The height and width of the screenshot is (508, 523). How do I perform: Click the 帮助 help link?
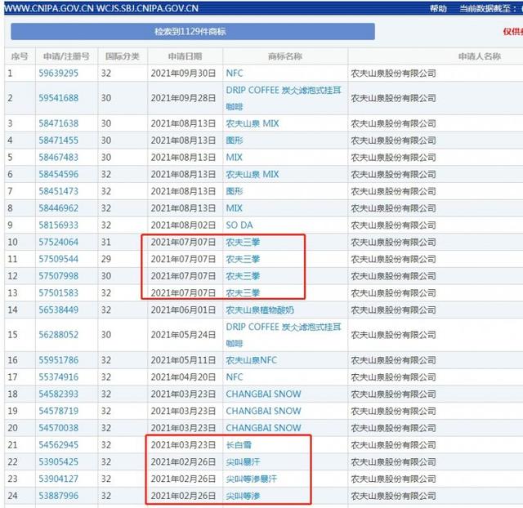[438, 8]
